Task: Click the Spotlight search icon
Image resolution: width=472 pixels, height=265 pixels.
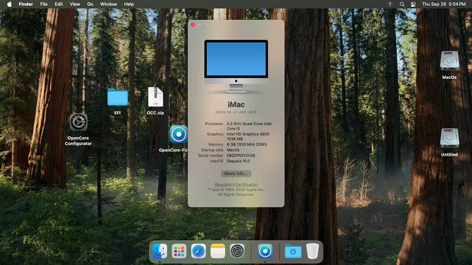Action: click(402, 4)
